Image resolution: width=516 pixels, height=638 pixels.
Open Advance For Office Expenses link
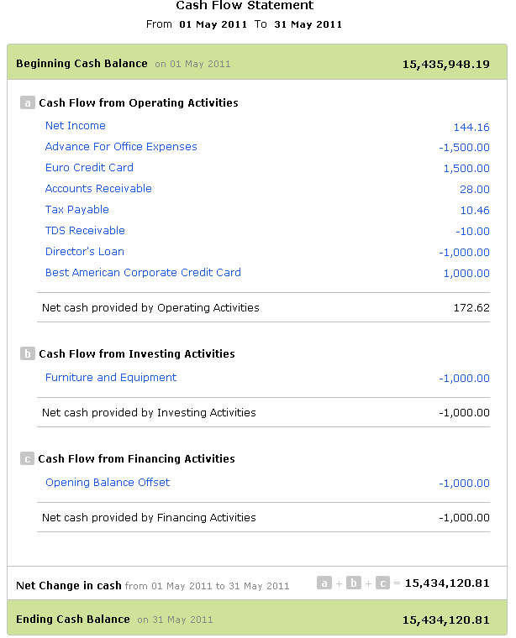(x=121, y=147)
